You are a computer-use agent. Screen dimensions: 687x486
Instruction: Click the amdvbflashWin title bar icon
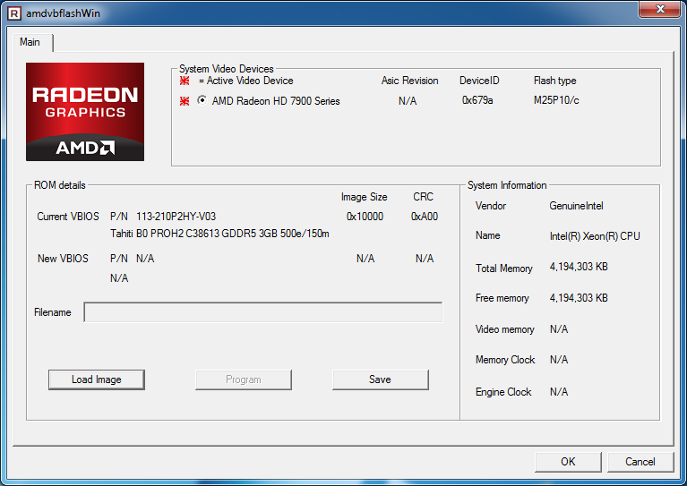click(x=14, y=13)
